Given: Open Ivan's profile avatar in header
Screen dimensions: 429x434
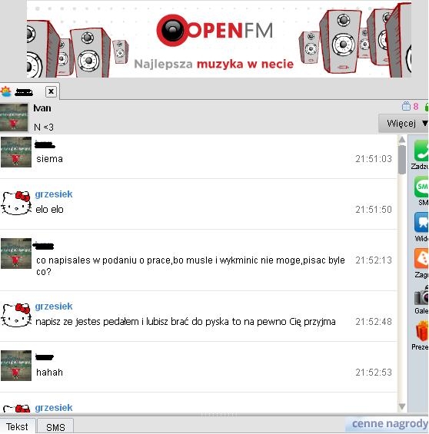Looking at the screenshot, I should 14,118.
